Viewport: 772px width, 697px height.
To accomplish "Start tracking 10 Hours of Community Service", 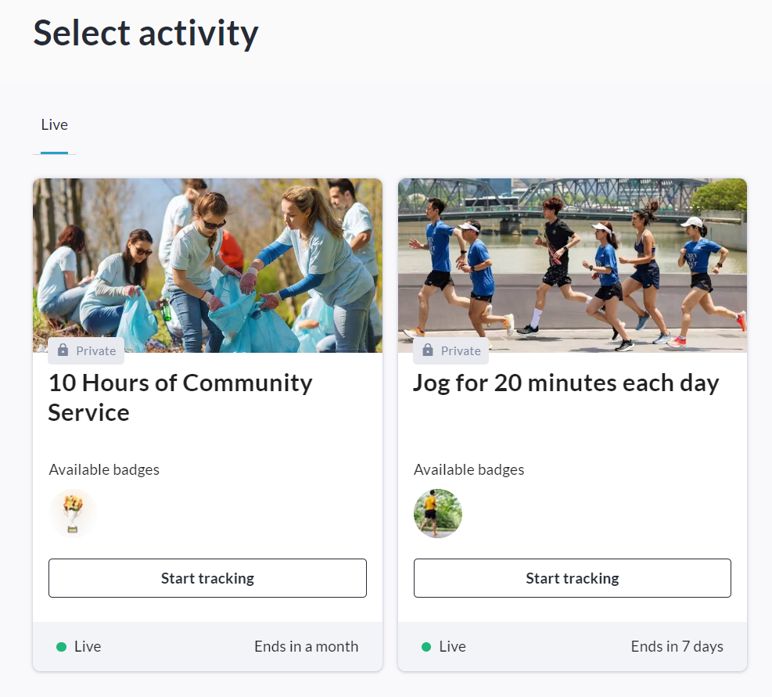I will point(207,579).
